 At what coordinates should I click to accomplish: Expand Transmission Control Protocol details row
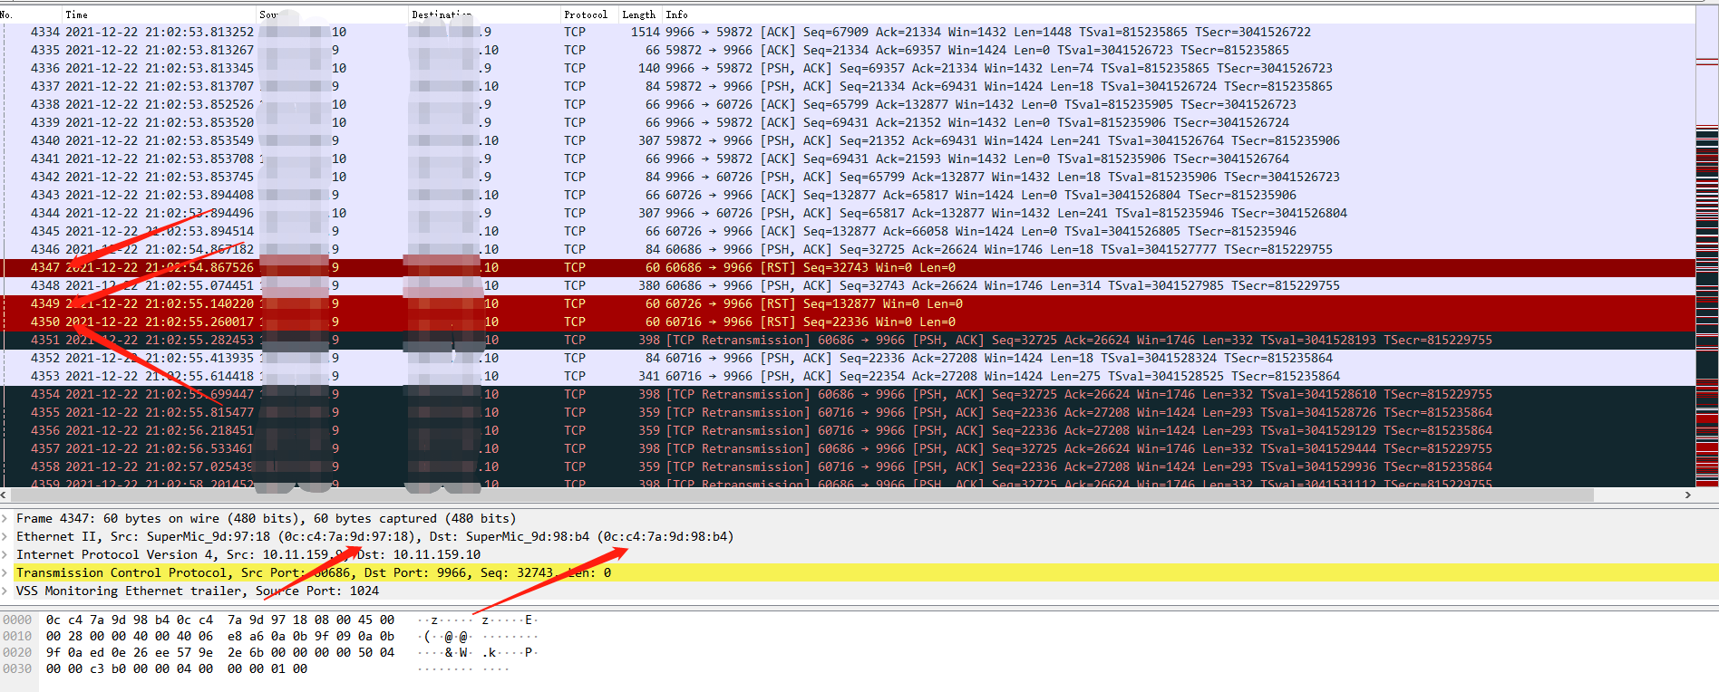coord(5,573)
